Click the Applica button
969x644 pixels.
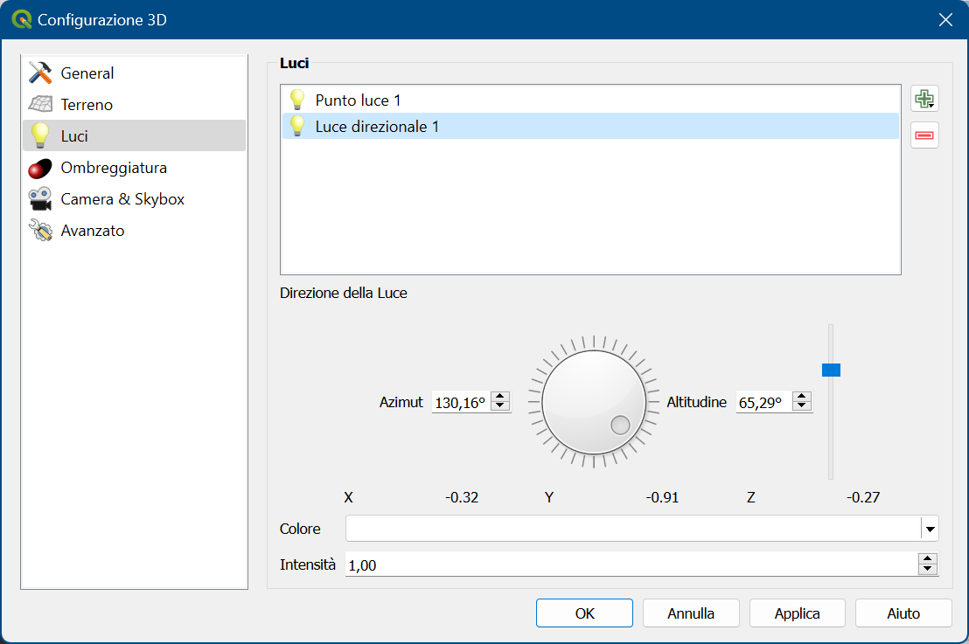click(798, 613)
